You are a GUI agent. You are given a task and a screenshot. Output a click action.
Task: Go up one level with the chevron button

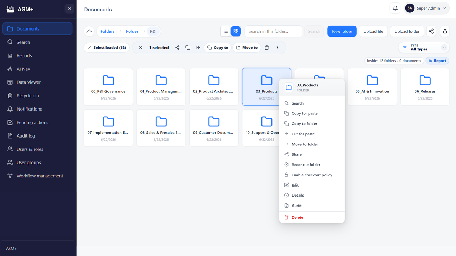pyautogui.click(x=89, y=31)
